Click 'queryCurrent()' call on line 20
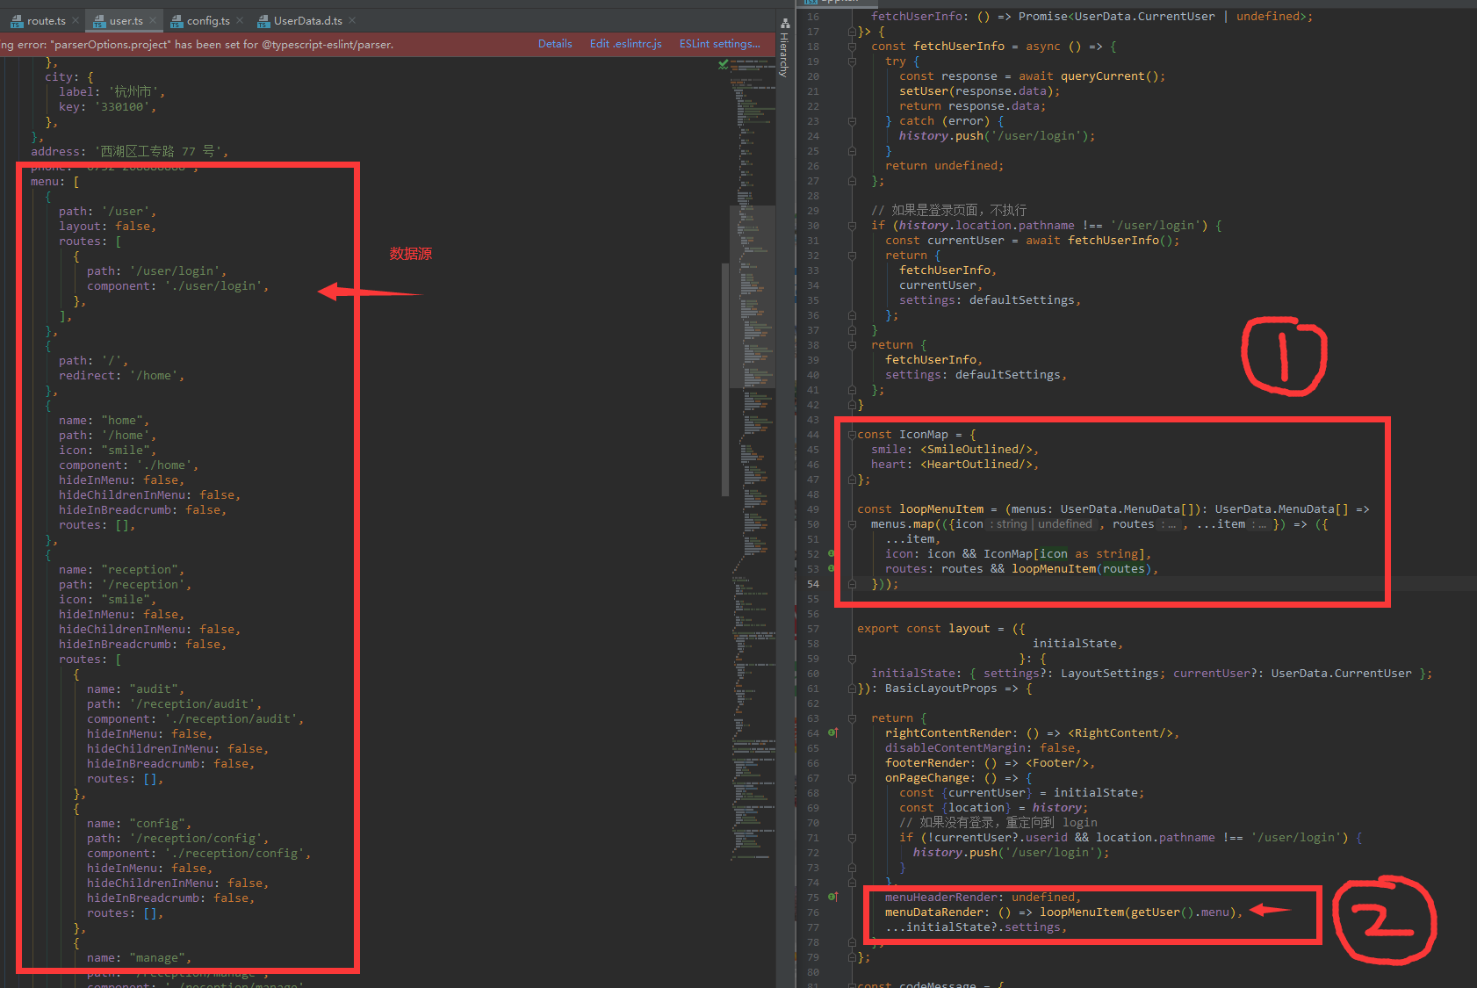Image resolution: width=1477 pixels, height=988 pixels. pyautogui.click(x=1110, y=76)
